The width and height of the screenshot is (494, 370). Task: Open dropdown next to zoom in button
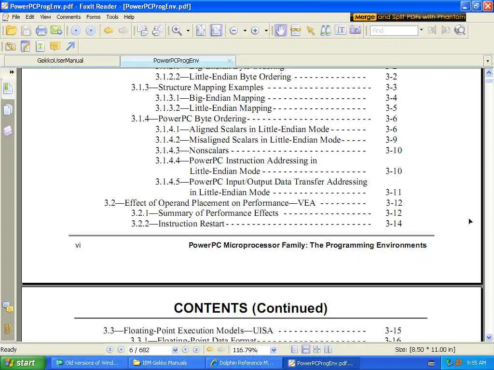pyautogui.click(x=266, y=30)
